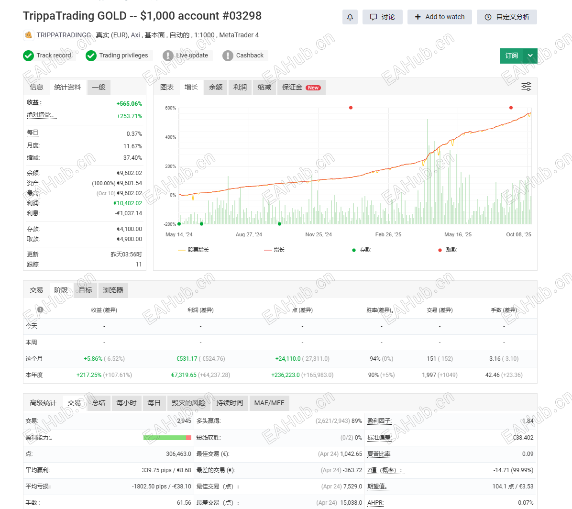Open the 讨论 discussion button
The height and width of the screenshot is (509, 572).
(382, 17)
